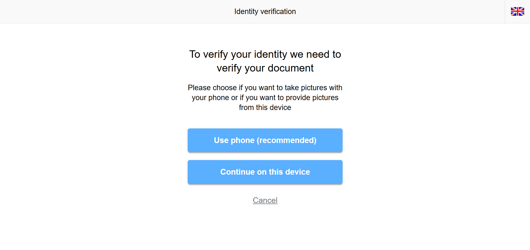The width and height of the screenshot is (530, 250).
Task: Click the instruction paragraph about taking pictures
Action: click(265, 97)
